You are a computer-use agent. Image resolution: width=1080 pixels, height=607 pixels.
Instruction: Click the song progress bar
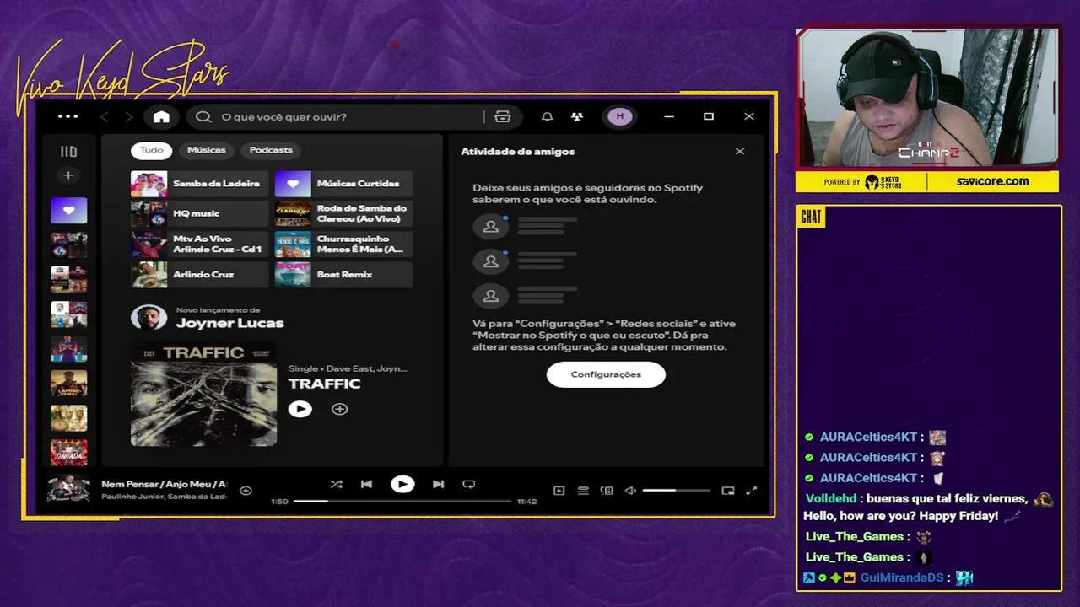(x=402, y=501)
